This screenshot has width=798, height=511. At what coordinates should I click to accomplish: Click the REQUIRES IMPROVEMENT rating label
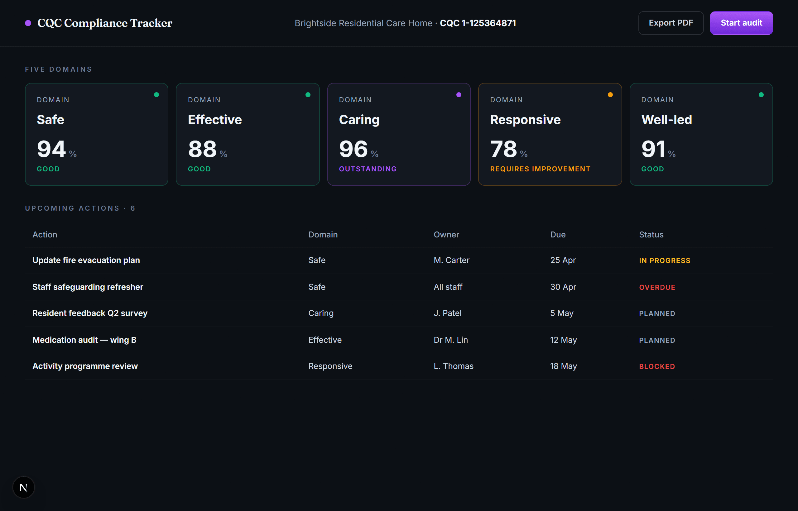coord(541,169)
